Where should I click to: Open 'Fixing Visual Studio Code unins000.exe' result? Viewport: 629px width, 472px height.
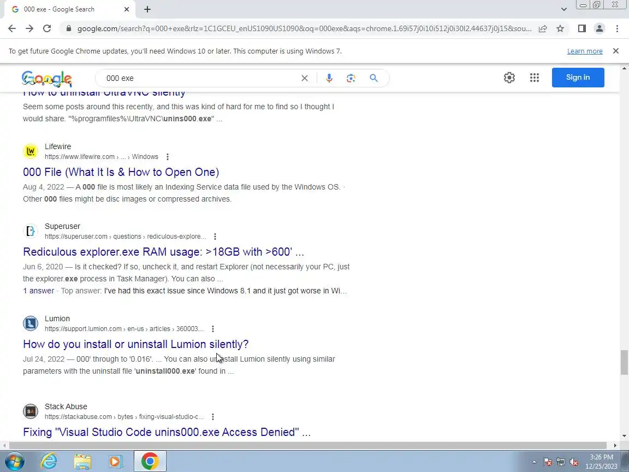[167, 432]
